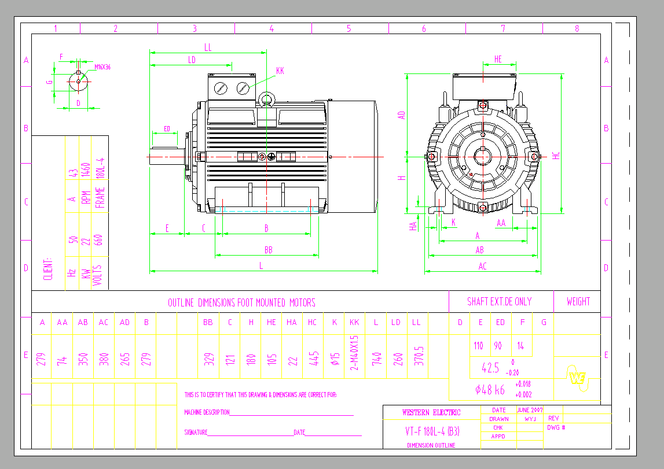Select the SHAFT EXT.DE ONLY header

click(x=501, y=301)
